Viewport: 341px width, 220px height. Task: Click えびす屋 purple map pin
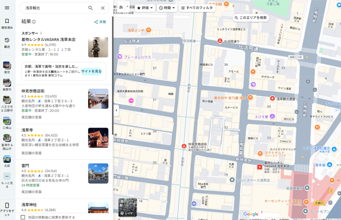coord(272,116)
